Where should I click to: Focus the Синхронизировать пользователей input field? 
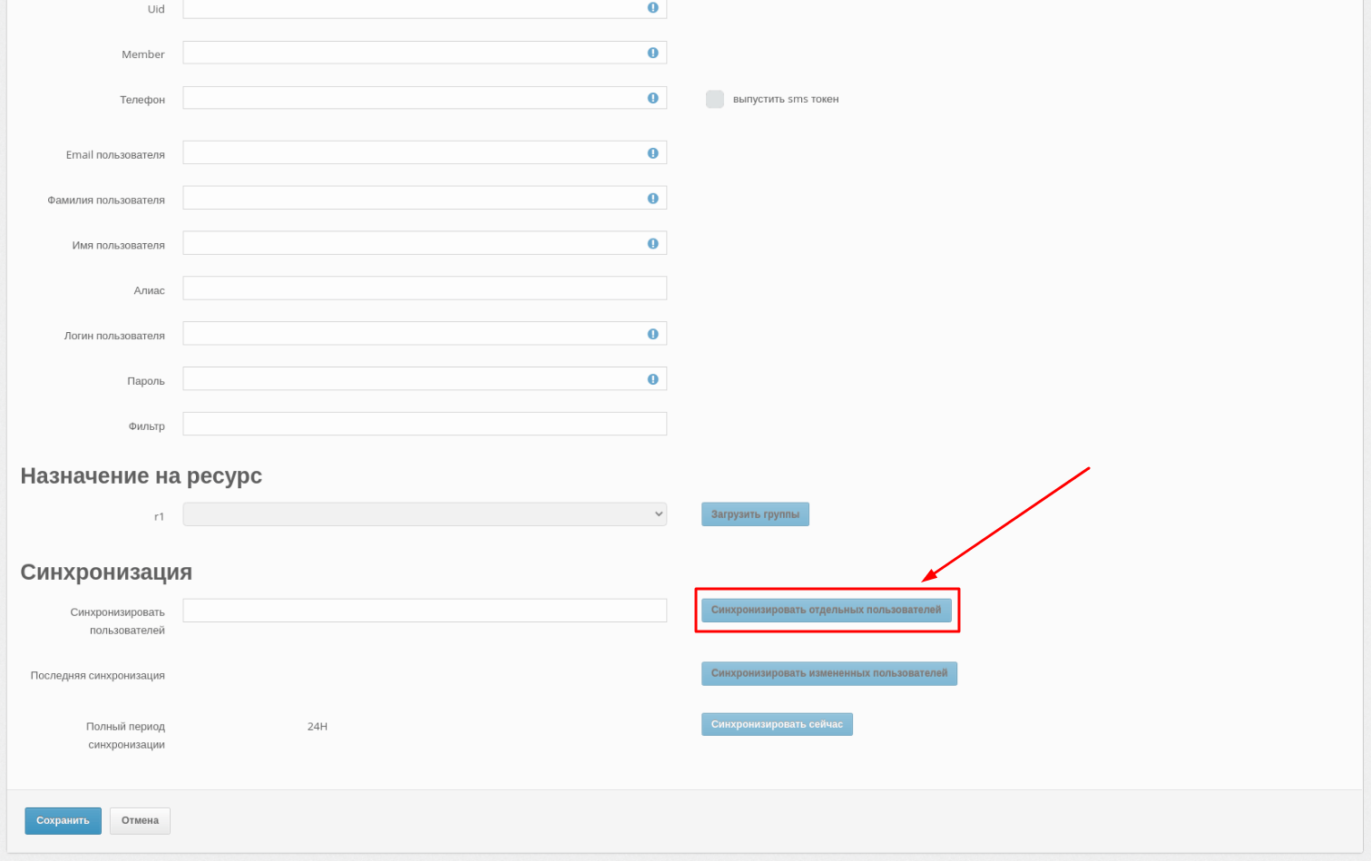425,611
